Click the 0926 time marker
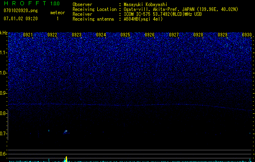 (x=150, y=35)
